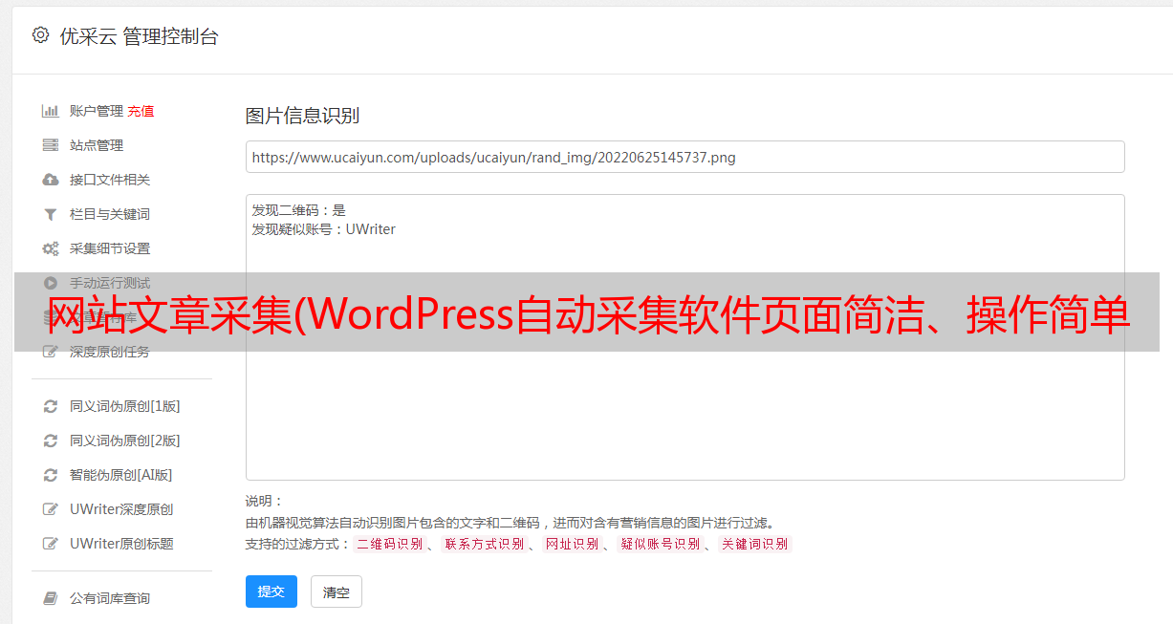Click the gear icon beside 优采云 管理控制台
Image resolution: width=1173 pixels, height=624 pixels.
click(40, 35)
